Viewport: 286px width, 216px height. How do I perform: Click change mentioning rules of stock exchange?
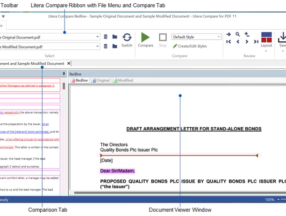(x=25, y=132)
